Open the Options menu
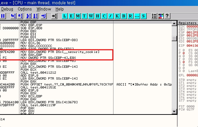This screenshot has height=127, width=198. [25, 9]
